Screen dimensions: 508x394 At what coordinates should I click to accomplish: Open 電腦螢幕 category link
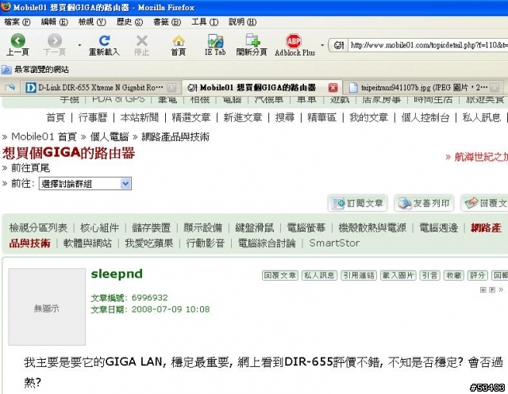tap(306, 228)
